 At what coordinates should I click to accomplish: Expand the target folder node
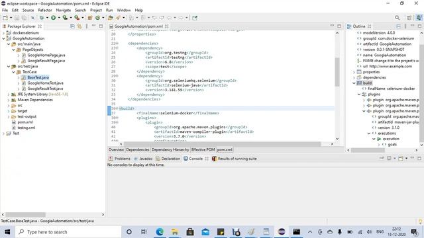pyautogui.click(x=9, y=111)
